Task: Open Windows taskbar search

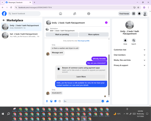Action: coord(8,114)
